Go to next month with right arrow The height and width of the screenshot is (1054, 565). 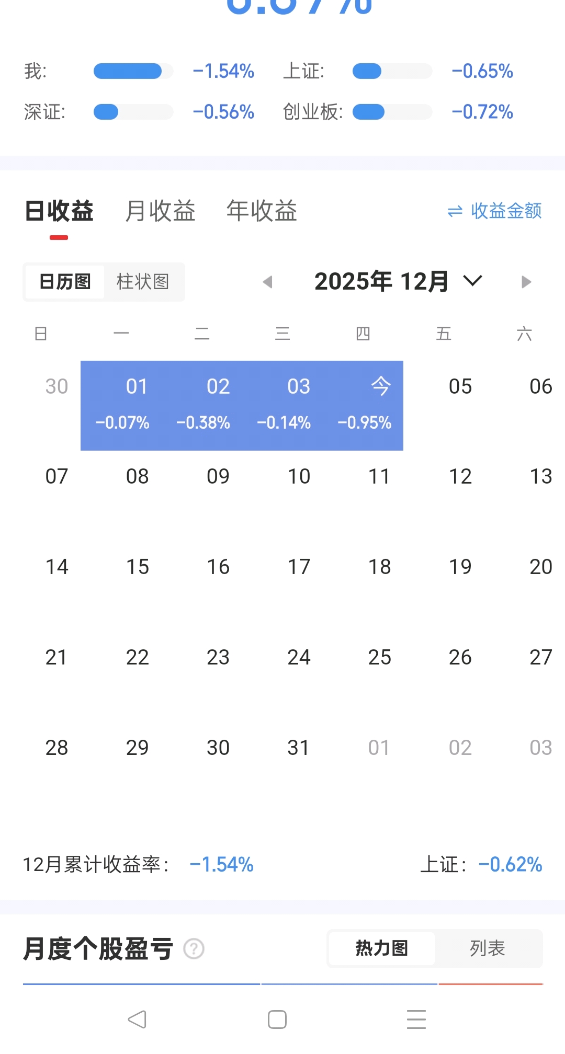click(526, 282)
